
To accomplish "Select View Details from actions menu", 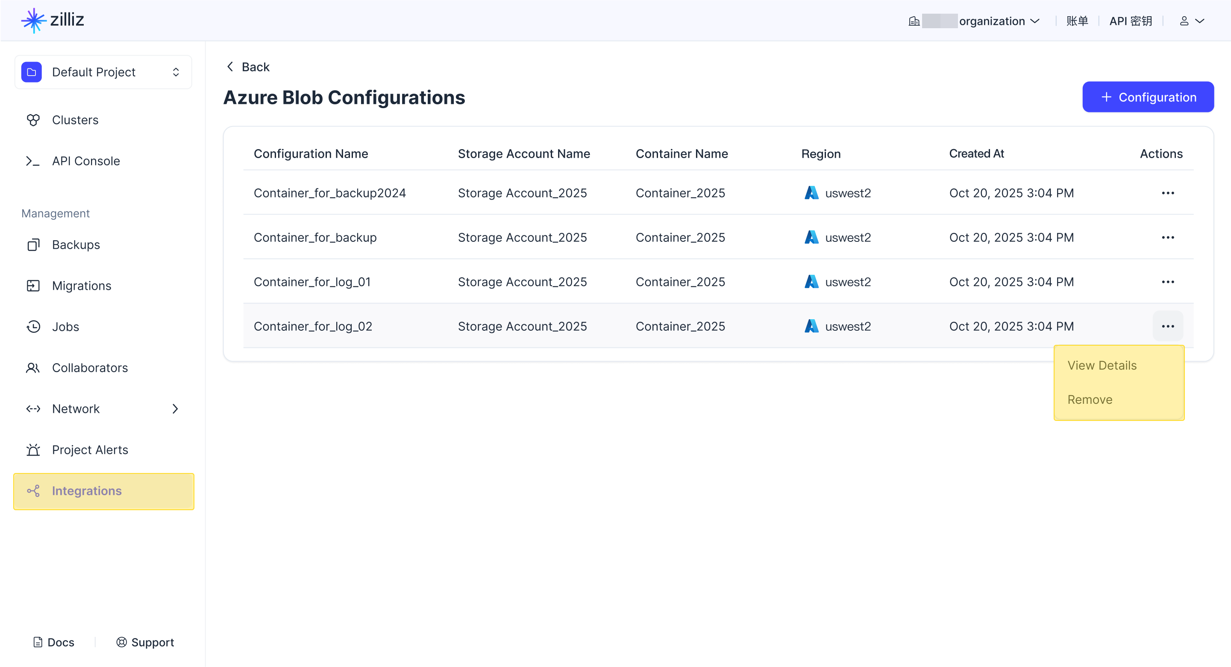I will point(1102,365).
